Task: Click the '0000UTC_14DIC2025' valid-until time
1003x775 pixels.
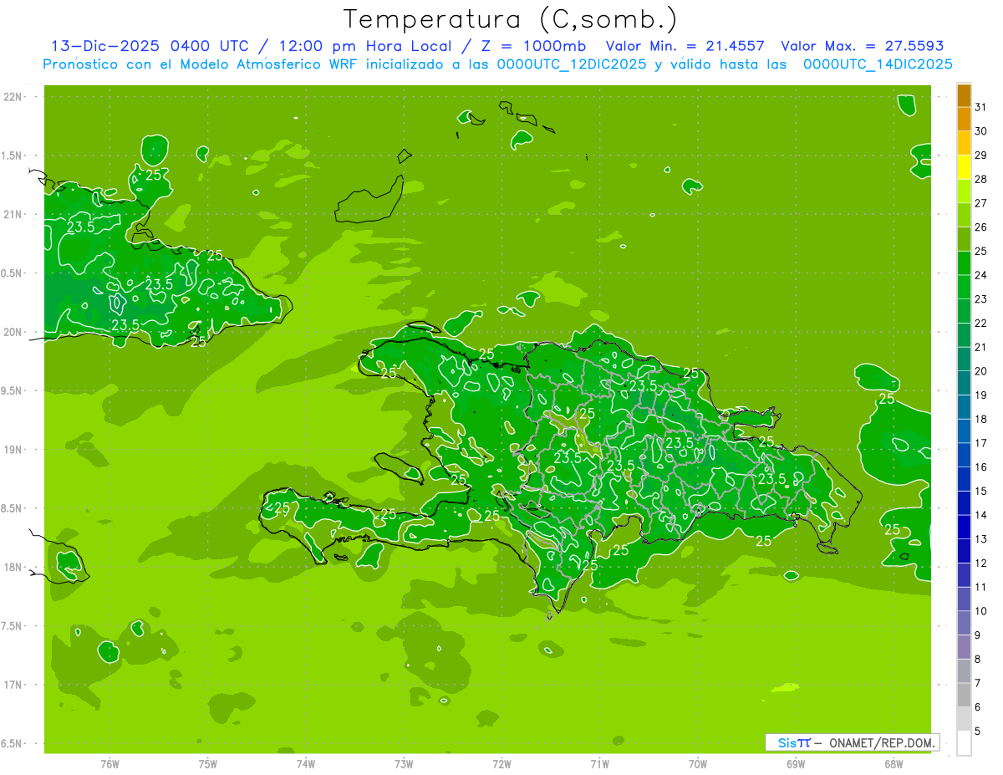Action: pyautogui.click(x=878, y=64)
